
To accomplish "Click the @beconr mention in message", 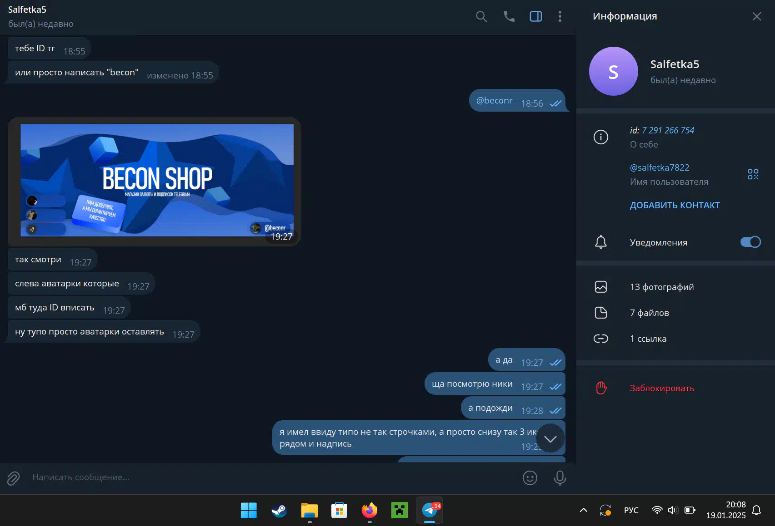I will 494,100.
